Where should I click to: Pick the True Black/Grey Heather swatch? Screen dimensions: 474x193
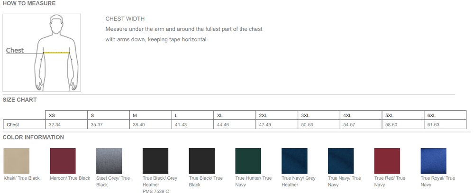click(x=155, y=161)
